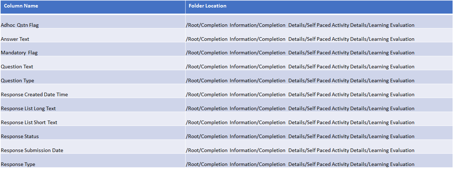Click the folder path in the Response Type row

(300, 165)
